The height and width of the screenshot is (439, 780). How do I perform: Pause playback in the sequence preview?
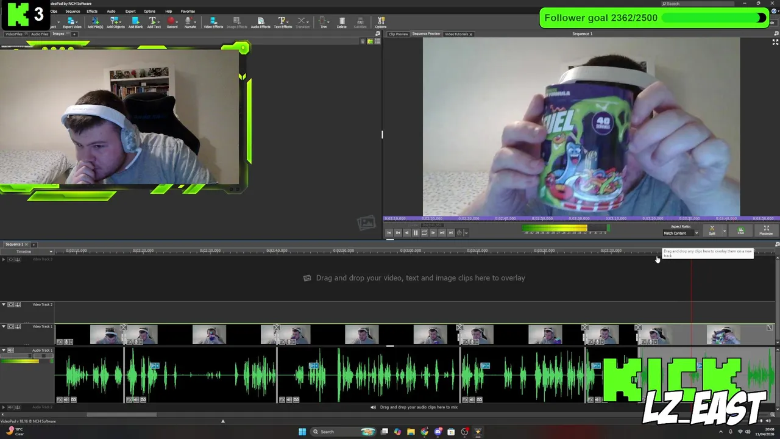[416, 232]
